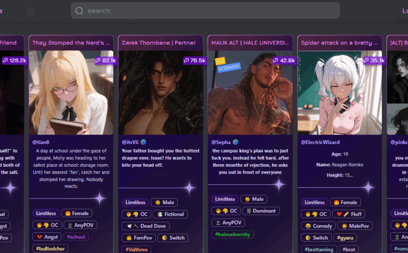This screenshot has height=253, width=408.
Task: Select the FemPov tag
Action: coord(139,237)
